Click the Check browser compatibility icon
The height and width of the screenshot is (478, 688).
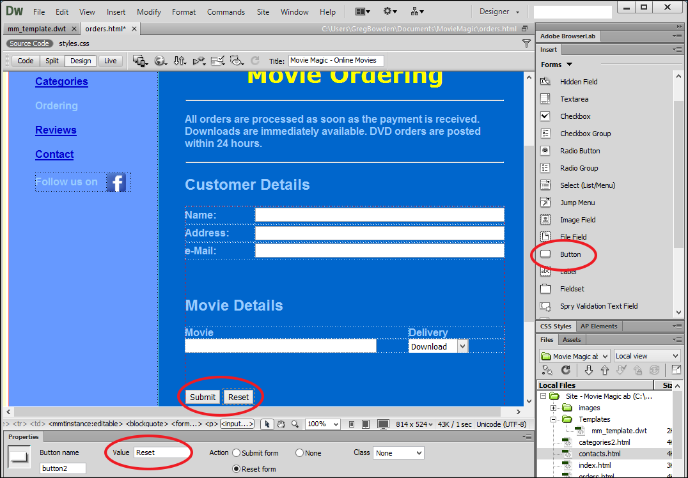[x=217, y=61]
